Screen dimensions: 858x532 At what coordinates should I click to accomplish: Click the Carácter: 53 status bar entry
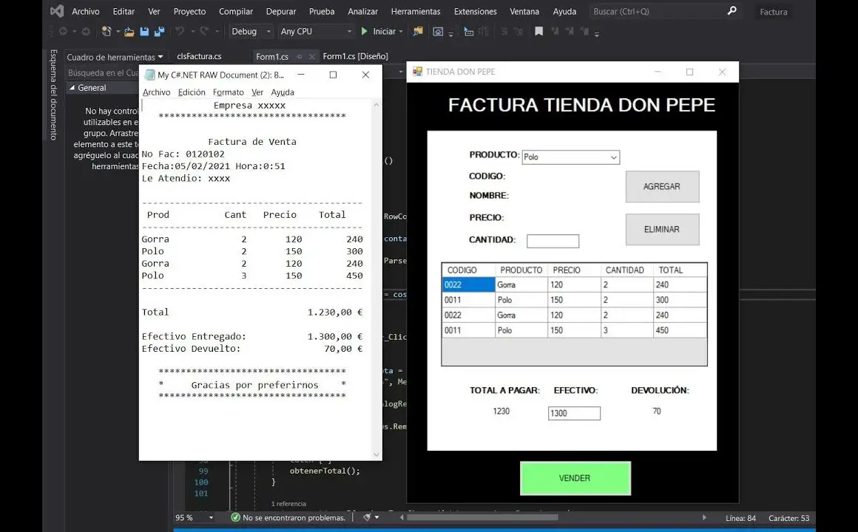(788, 518)
